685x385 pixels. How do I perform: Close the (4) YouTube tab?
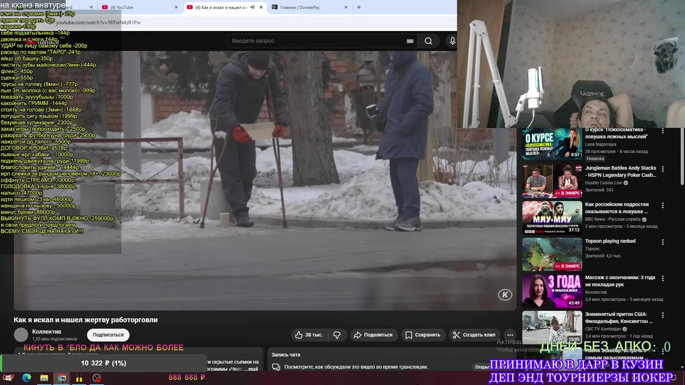pos(177,7)
